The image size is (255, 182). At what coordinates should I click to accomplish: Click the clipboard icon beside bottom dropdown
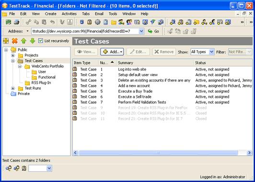tap(24, 168)
